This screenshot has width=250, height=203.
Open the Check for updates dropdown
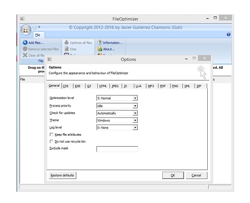pos(135,113)
